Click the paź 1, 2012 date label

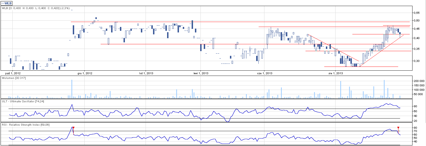(x=13, y=73)
